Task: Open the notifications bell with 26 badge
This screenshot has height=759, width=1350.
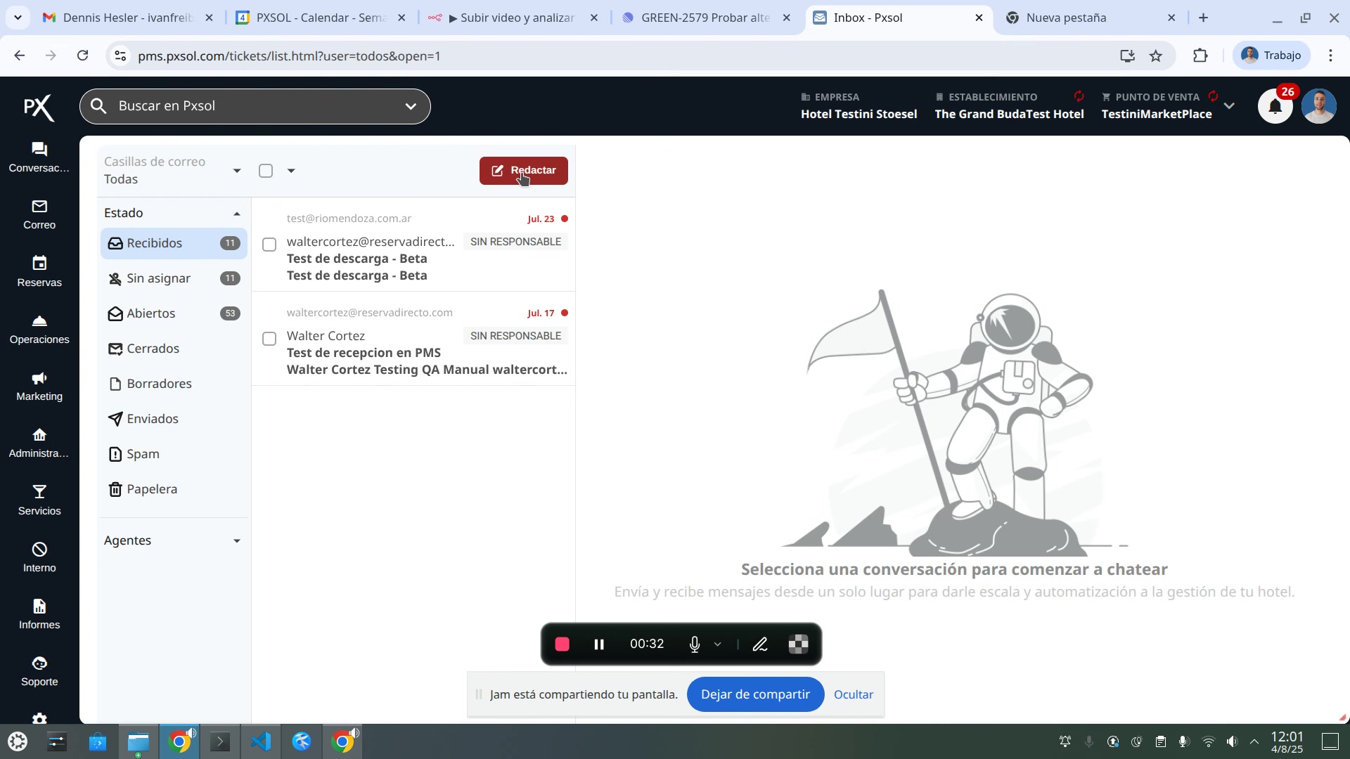Action: tap(1275, 107)
